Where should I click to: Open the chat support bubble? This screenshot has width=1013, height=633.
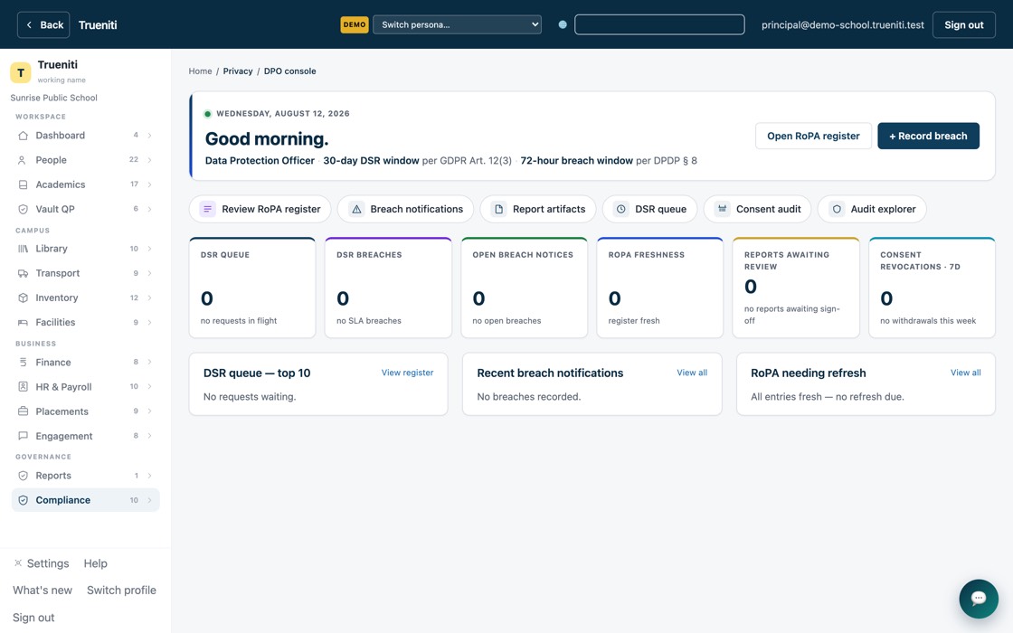tap(978, 599)
